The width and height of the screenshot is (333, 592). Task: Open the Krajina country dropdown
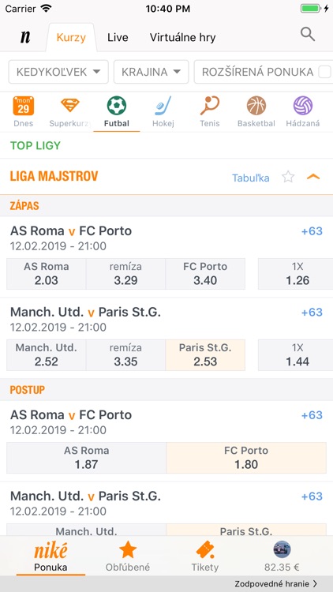151,72
